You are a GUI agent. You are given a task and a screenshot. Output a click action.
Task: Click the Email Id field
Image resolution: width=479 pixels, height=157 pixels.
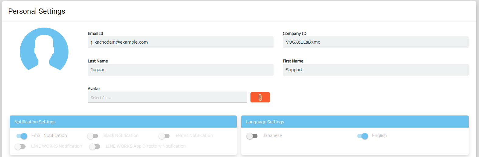point(180,42)
